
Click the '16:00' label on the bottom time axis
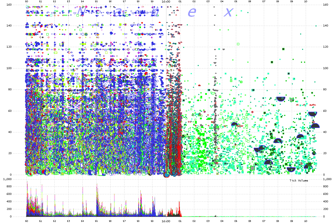(x=166, y=221)
